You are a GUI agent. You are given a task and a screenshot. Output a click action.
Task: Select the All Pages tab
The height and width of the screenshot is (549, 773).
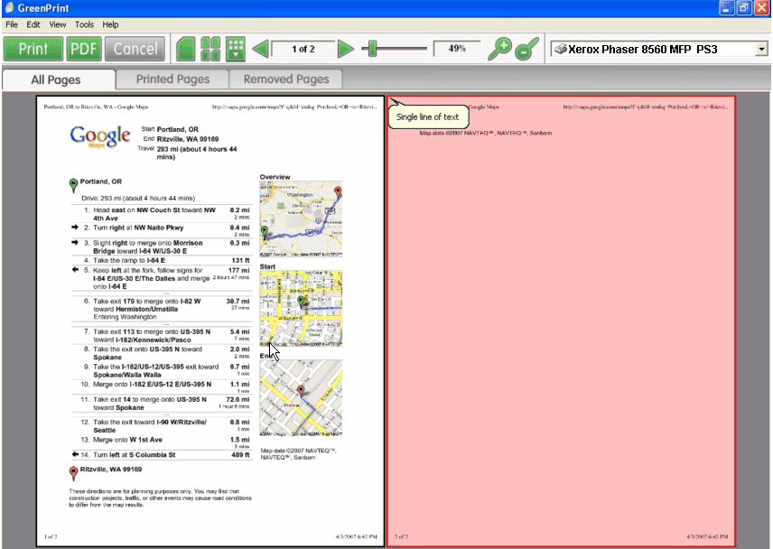coord(56,79)
